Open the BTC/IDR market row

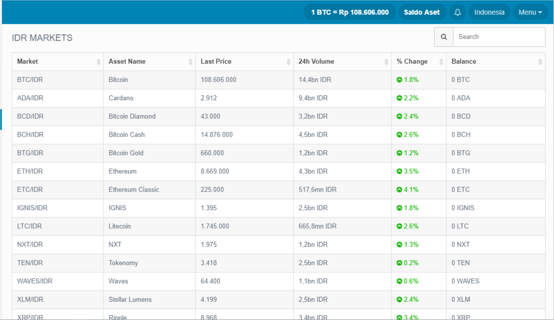coord(30,80)
